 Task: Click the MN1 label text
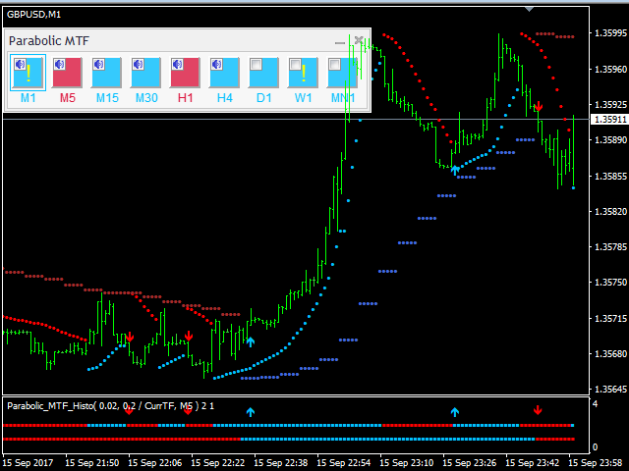click(x=343, y=98)
